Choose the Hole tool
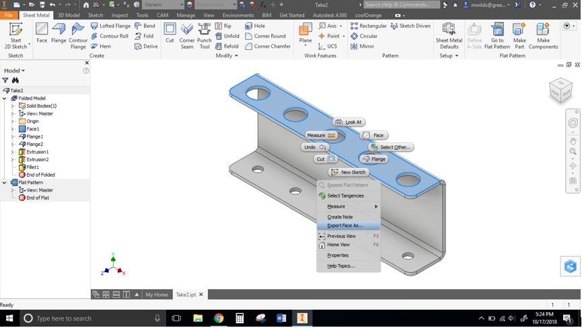Image resolution: width=582 pixels, height=328 pixels. pyautogui.click(x=255, y=26)
